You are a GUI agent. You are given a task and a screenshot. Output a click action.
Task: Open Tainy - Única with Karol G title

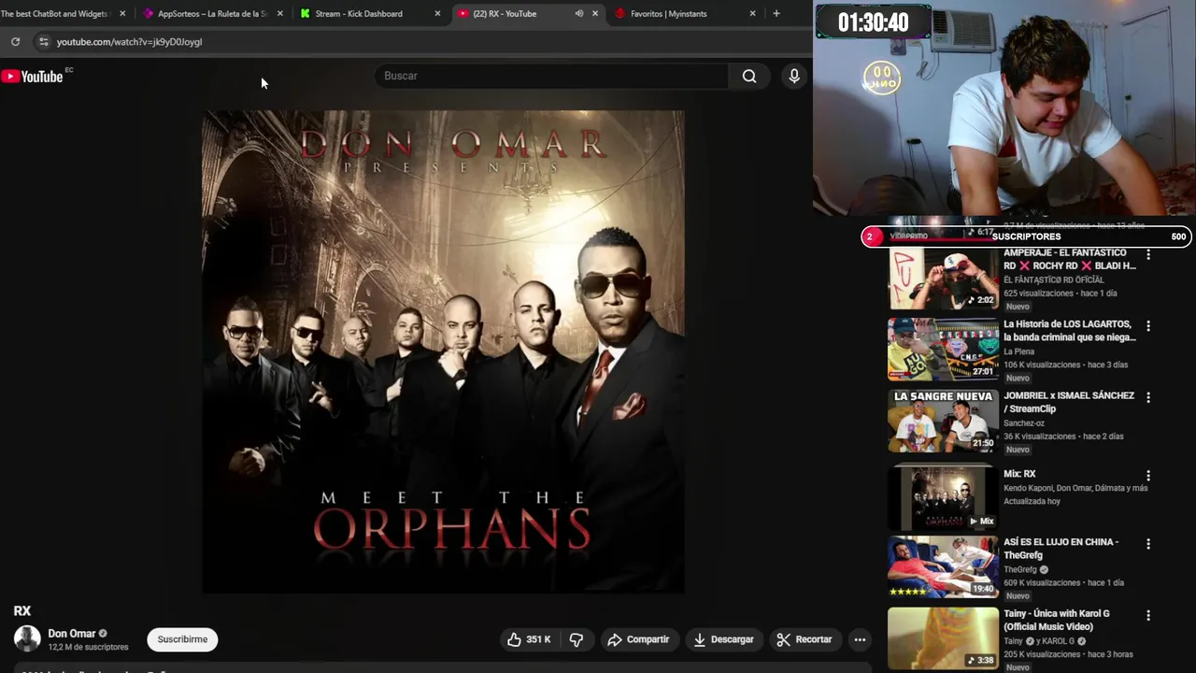pos(1057,620)
